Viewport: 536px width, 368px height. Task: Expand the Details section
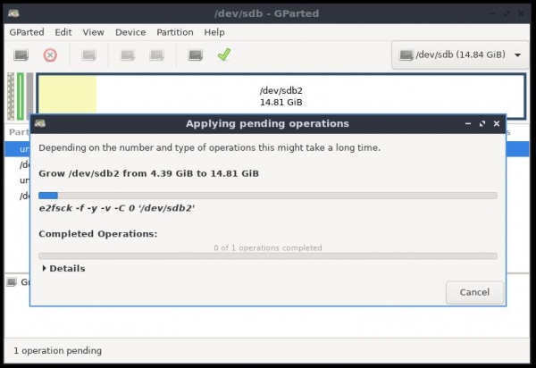click(63, 268)
